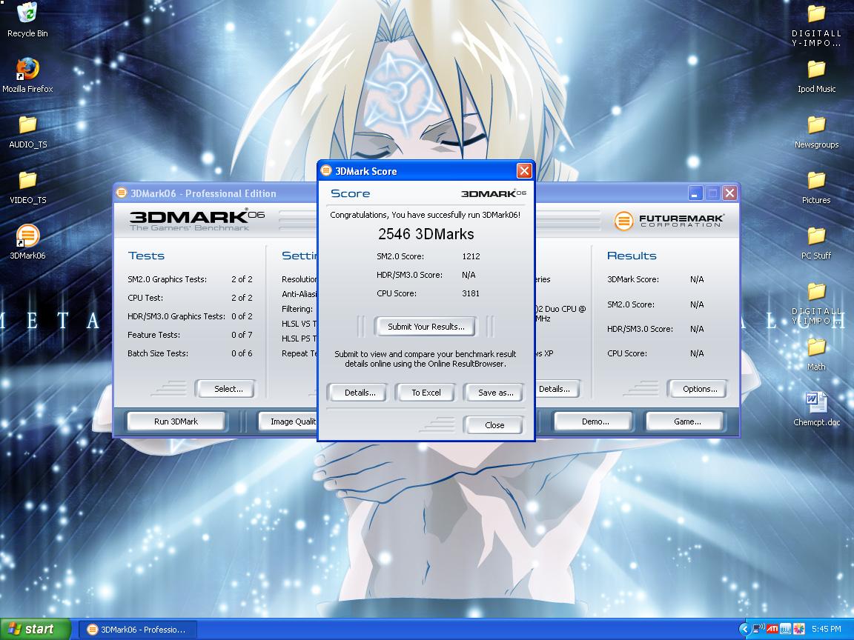Open Results Options button
Screen dimensions: 854x640
[x=698, y=389]
